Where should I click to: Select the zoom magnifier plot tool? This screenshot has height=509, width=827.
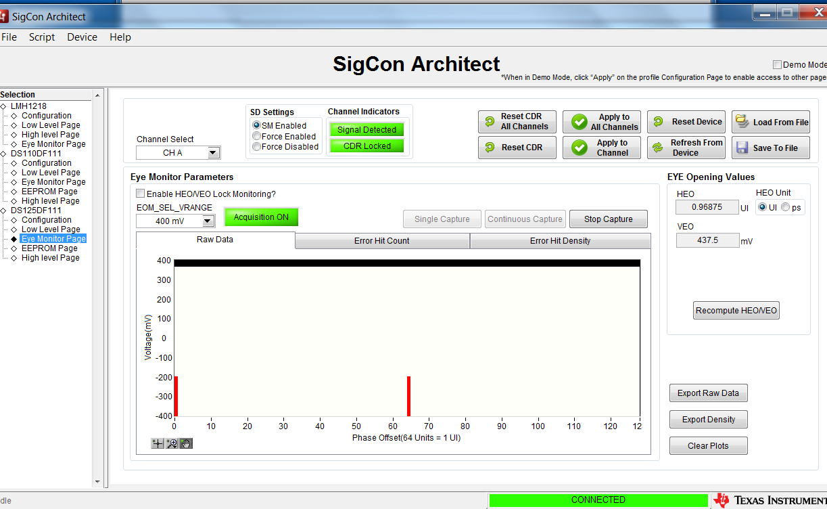172,443
